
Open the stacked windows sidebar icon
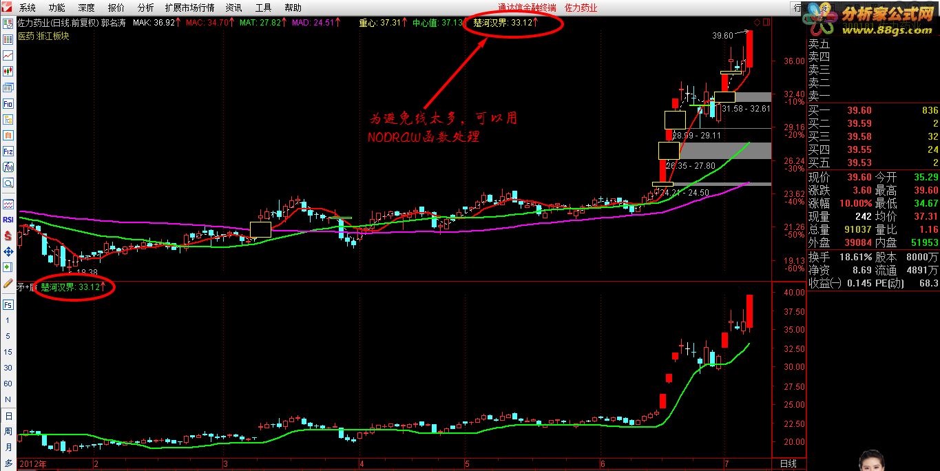tap(8, 87)
